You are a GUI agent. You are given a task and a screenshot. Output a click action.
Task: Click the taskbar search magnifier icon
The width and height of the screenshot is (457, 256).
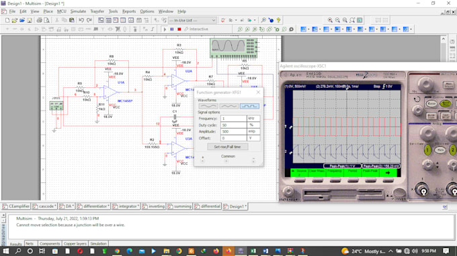[18, 251]
